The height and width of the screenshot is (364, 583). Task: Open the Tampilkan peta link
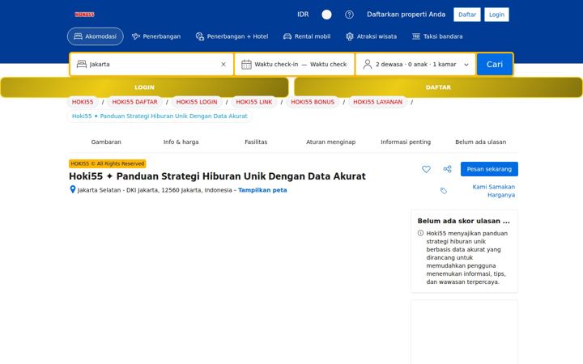click(262, 190)
